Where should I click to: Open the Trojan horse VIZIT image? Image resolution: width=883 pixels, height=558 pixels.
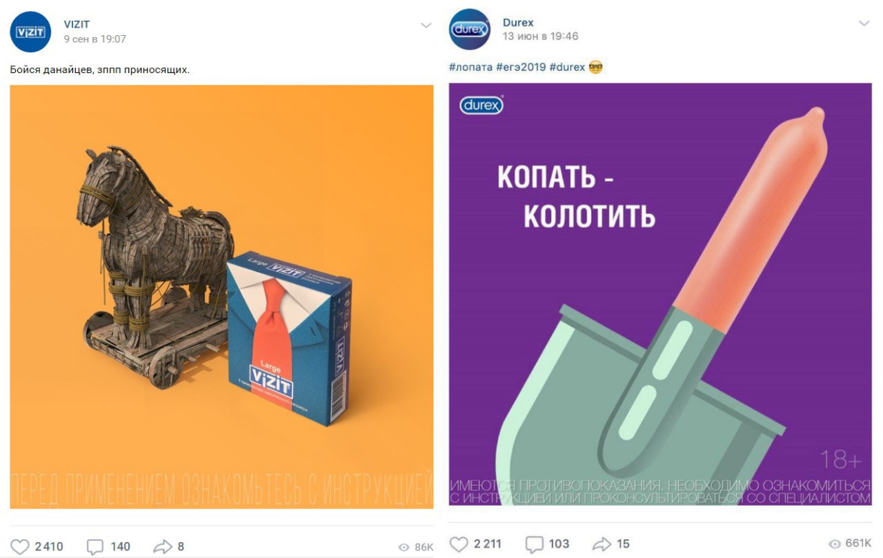click(221, 297)
